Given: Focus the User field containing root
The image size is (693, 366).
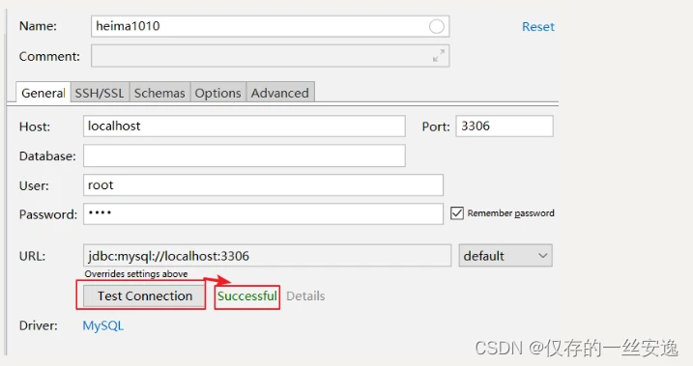Looking at the screenshot, I should [x=263, y=185].
